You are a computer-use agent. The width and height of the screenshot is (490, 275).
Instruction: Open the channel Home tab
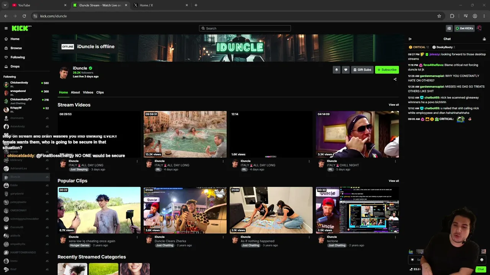coord(64,92)
